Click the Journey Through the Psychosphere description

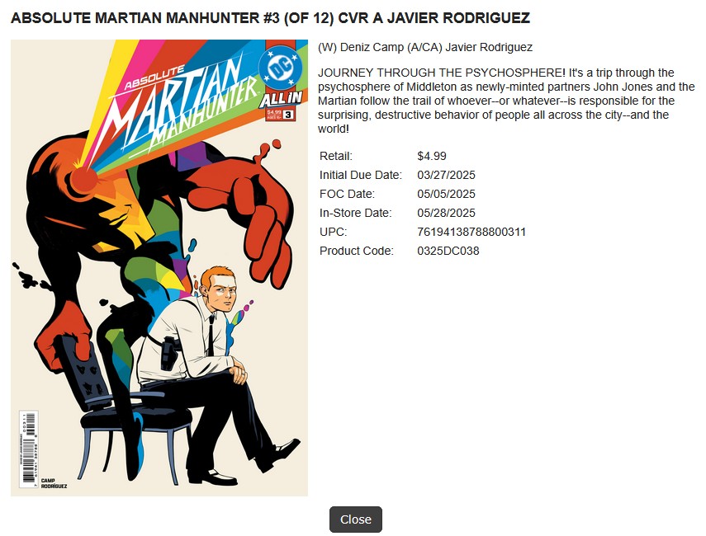coord(506,101)
